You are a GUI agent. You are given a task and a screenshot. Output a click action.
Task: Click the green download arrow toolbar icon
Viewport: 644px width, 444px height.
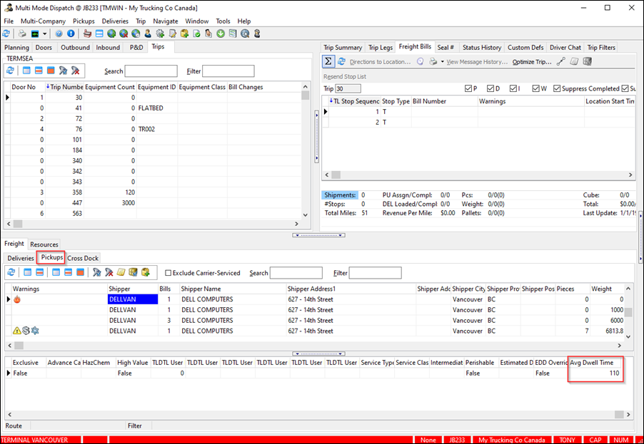tap(221, 33)
